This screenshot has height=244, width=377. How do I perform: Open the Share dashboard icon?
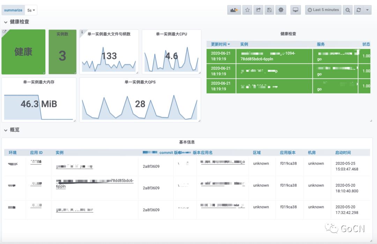[x=258, y=10]
